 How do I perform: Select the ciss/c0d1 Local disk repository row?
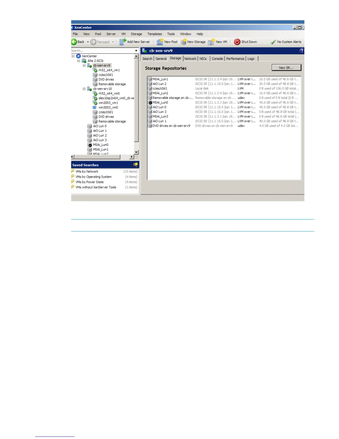pos(224,88)
